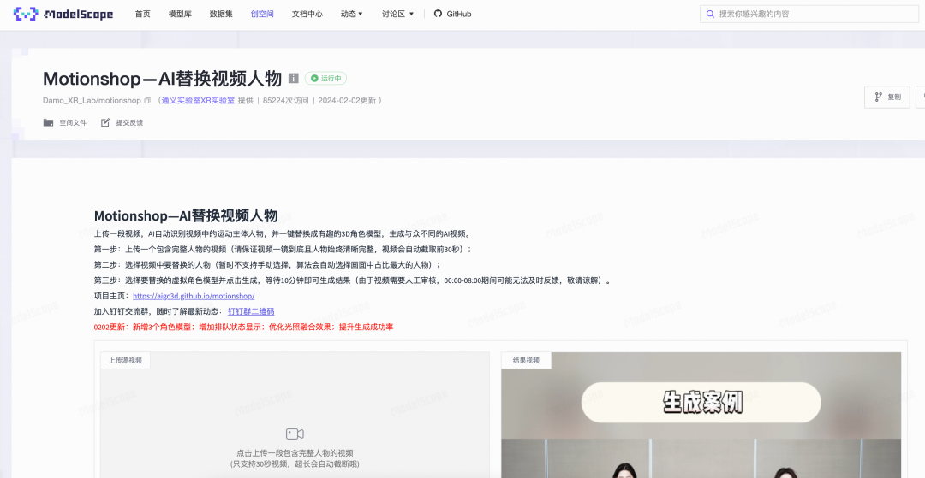Click the 结果视频 label
This screenshot has height=478, width=925.
coord(526,360)
